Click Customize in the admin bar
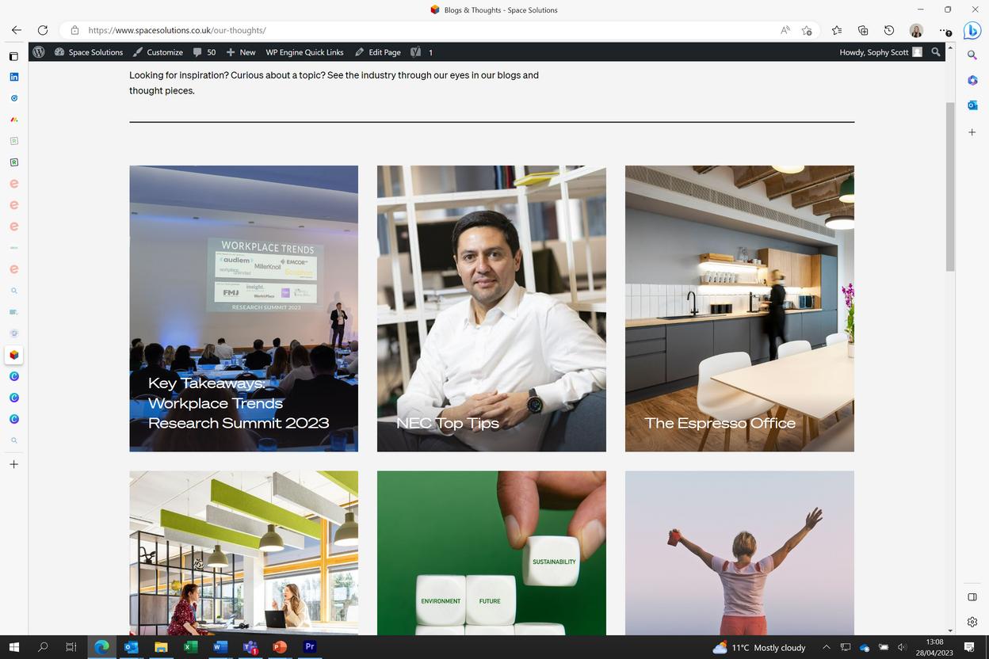The height and width of the screenshot is (659, 989). (x=158, y=52)
